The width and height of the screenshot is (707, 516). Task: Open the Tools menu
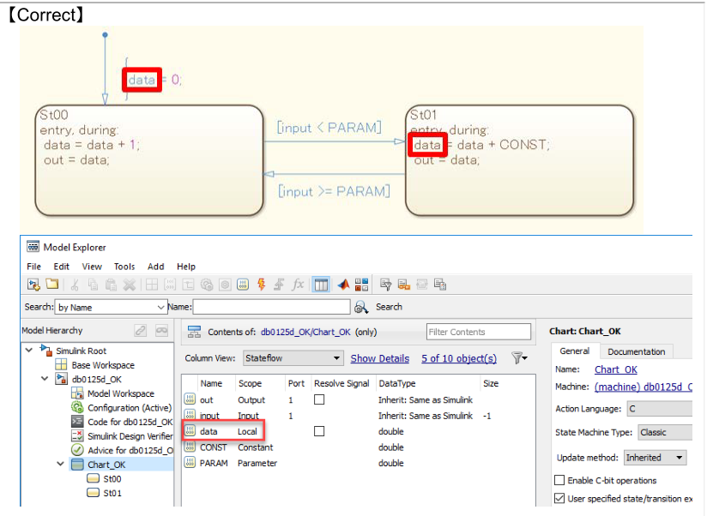point(124,267)
